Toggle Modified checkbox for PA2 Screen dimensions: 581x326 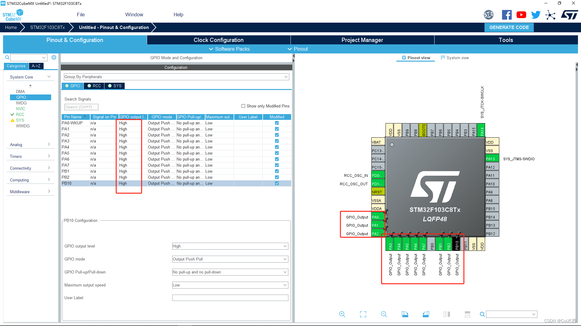pos(277,135)
